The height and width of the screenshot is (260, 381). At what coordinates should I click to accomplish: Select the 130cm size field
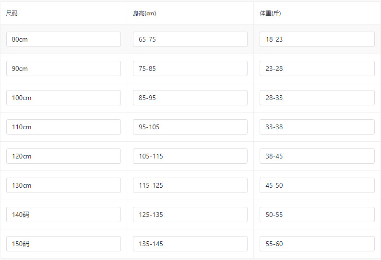pyautogui.click(x=63, y=185)
